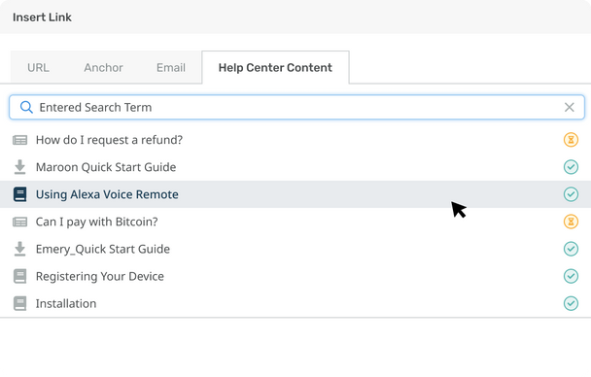Click download icon beside Maroon Quick Start Guide
Viewport: 591px width, 377px height.
(20, 167)
